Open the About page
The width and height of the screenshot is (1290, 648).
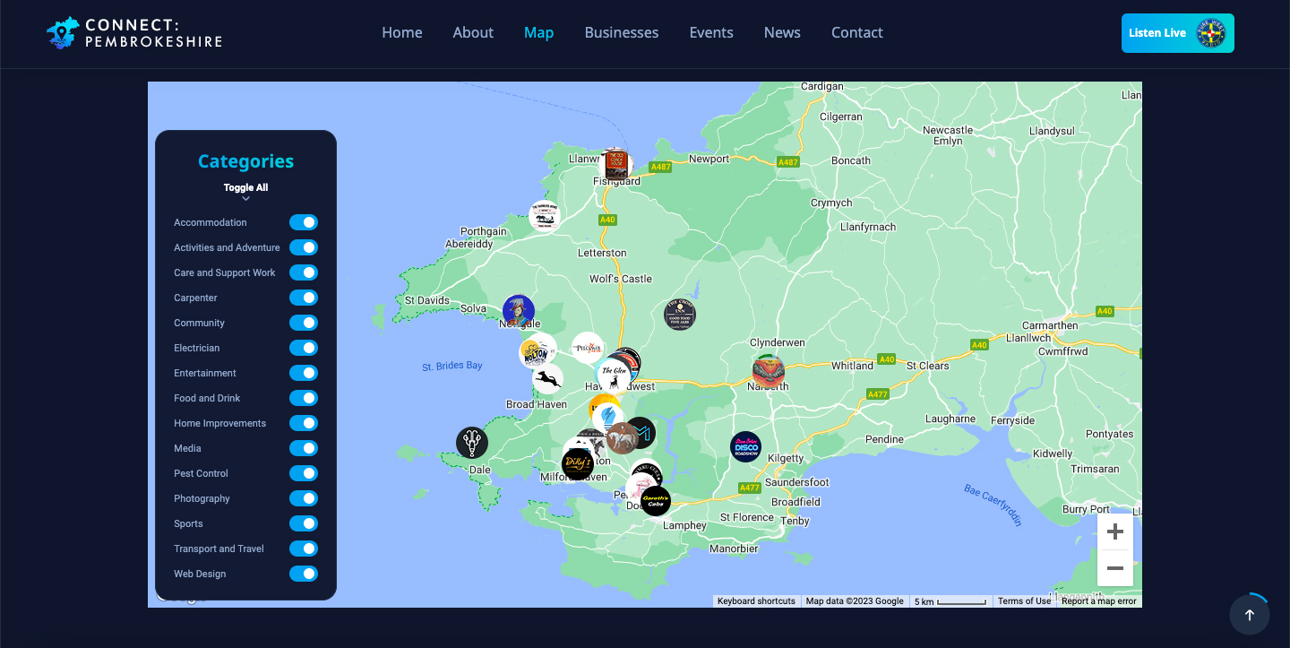pos(473,32)
